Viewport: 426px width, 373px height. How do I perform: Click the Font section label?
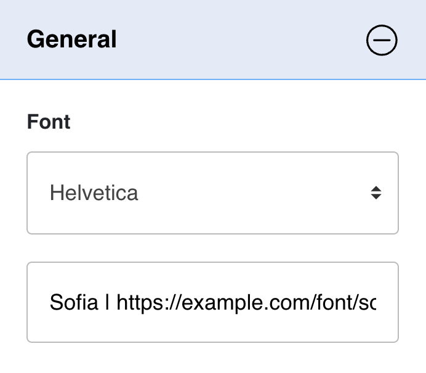(49, 122)
